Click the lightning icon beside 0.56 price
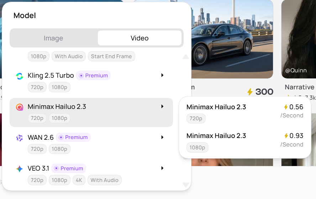The height and width of the screenshot is (199, 316). [286, 107]
